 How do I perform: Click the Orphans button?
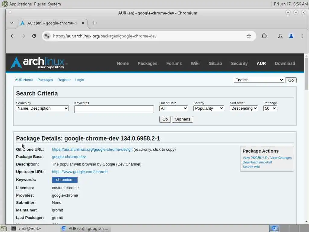pyautogui.click(x=182, y=119)
